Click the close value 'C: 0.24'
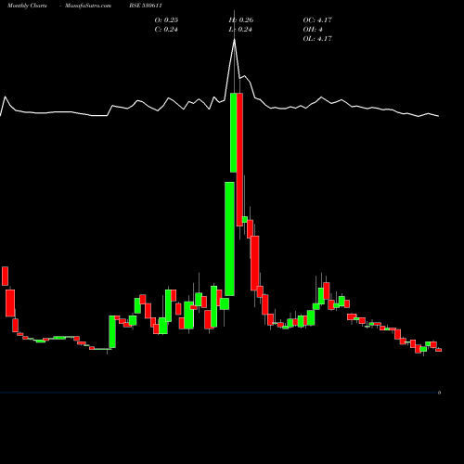The image size is (464, 464). pos(166,29)
